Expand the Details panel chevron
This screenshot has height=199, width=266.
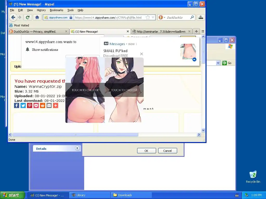pyautogui.click(x=77, y=148)
